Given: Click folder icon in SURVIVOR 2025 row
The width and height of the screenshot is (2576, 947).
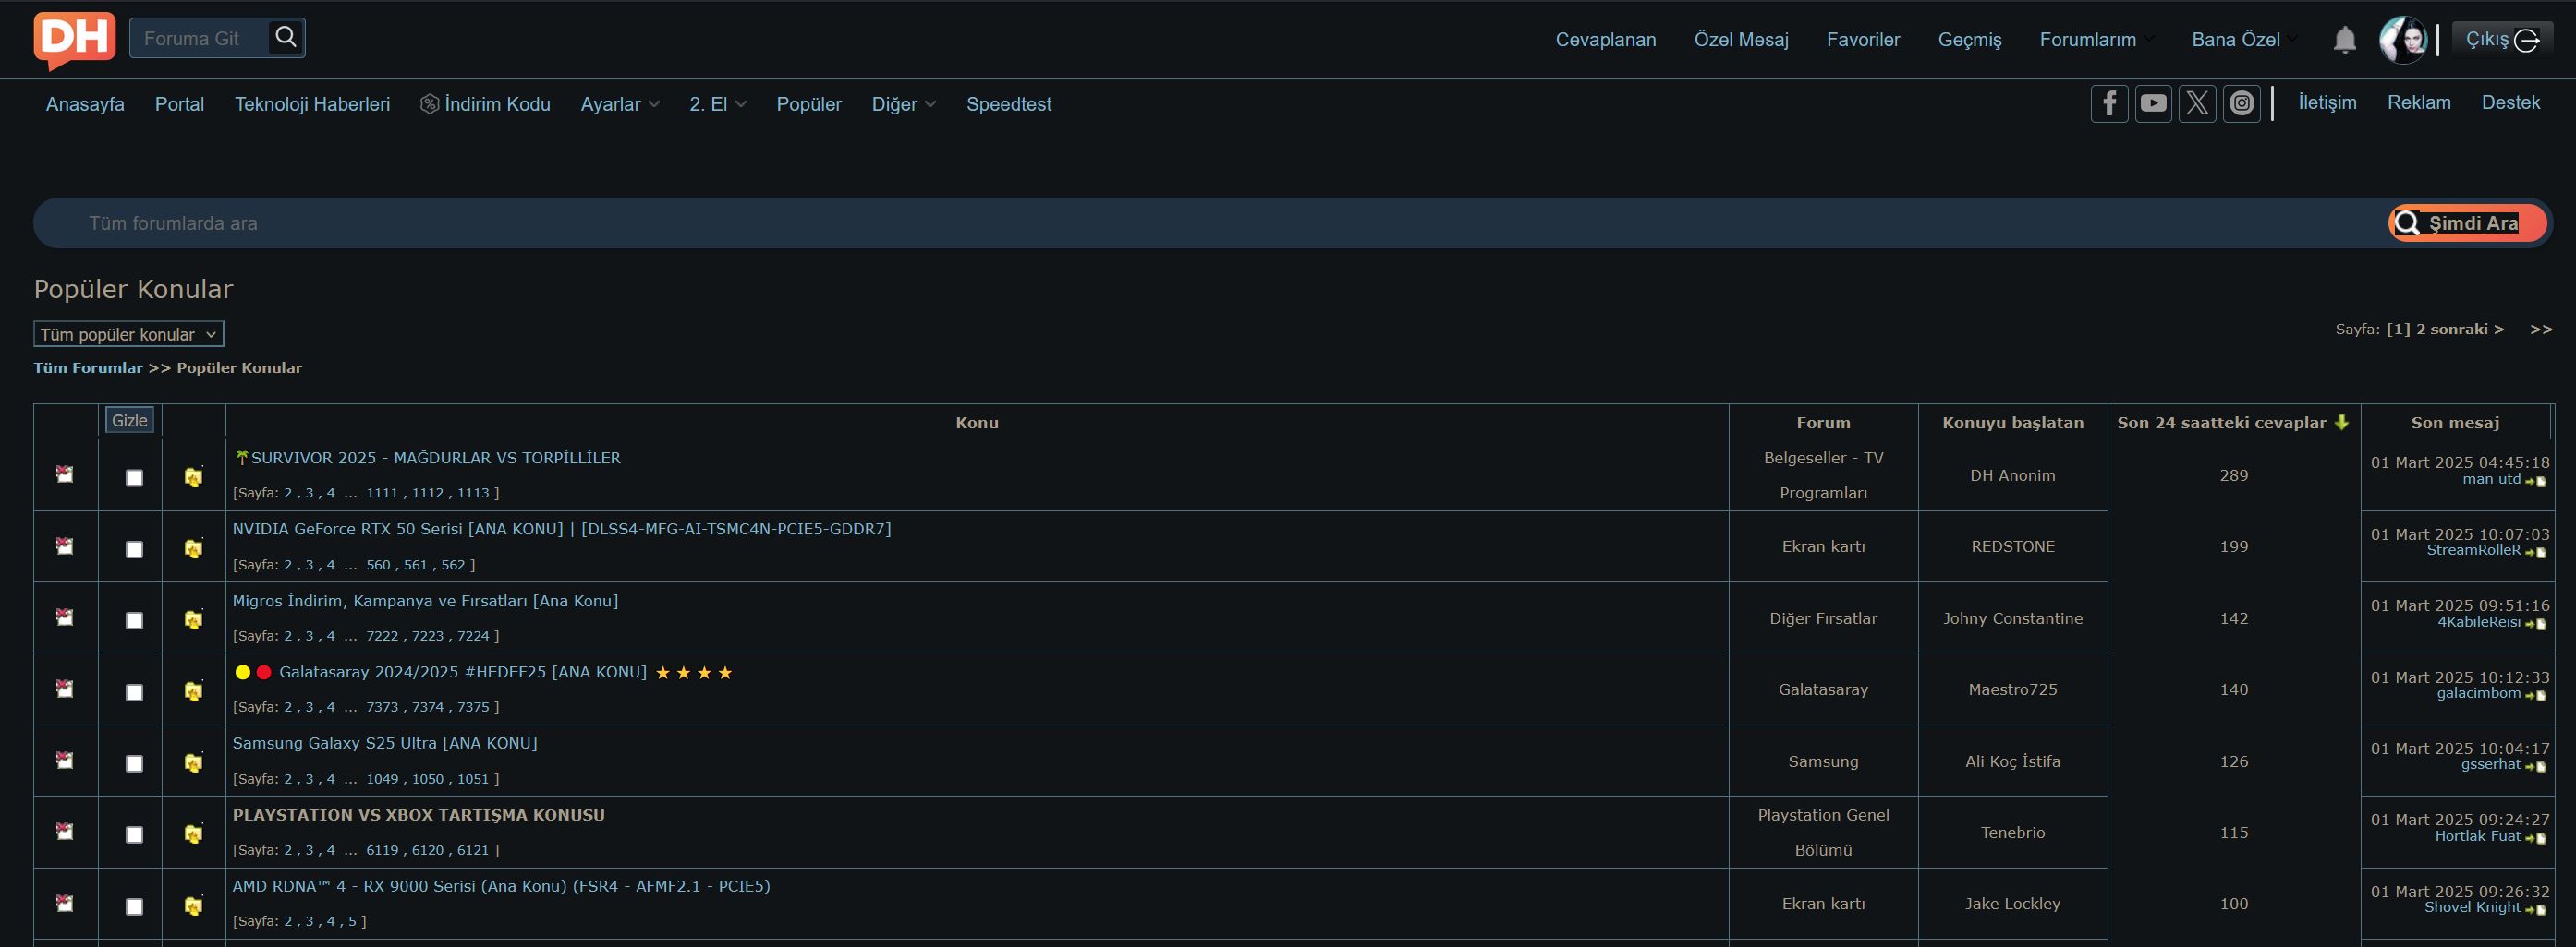Looking at the screenshot, I should pos(194,476).
